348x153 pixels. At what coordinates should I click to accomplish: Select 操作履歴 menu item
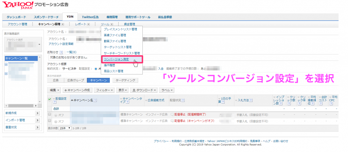(109, 65)
